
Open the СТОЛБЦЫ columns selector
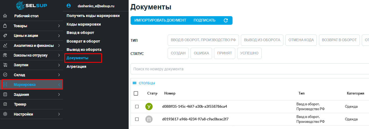(x=144, y=83)
